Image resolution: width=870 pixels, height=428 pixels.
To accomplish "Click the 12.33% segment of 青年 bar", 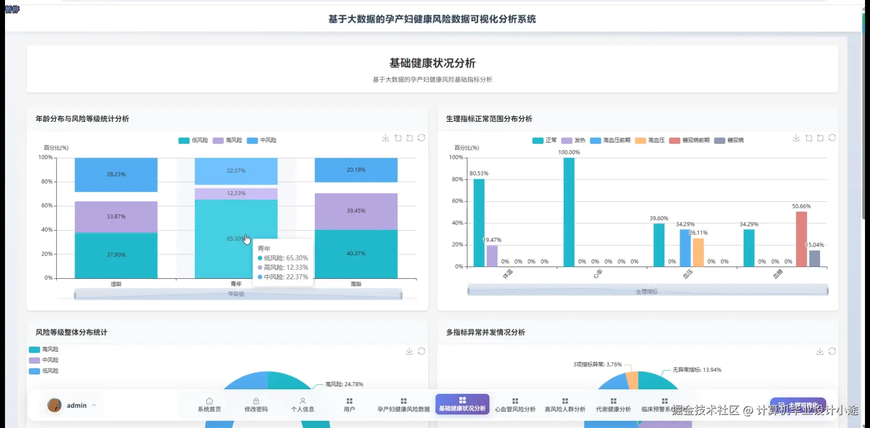I will (x=236, y=194).
